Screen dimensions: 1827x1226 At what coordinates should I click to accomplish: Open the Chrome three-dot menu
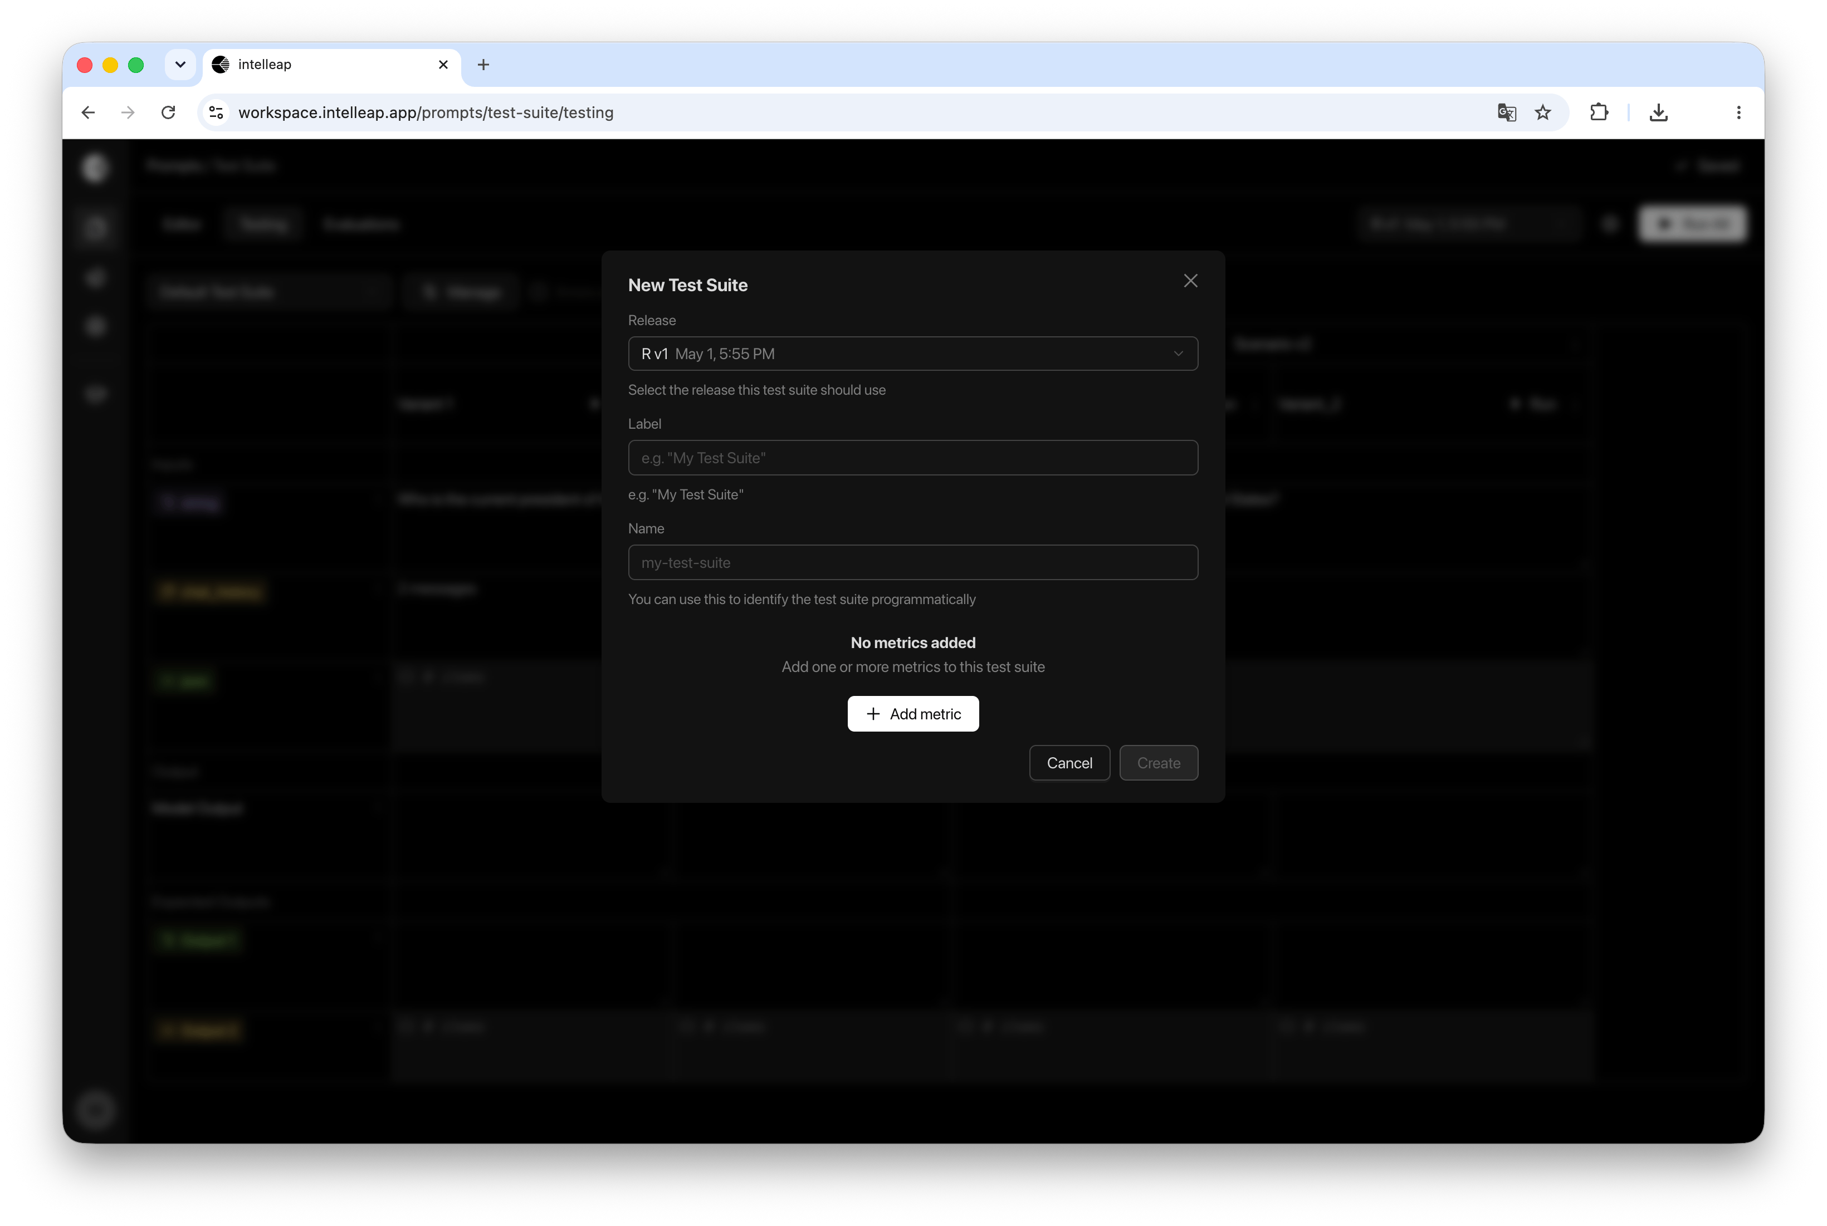coord(1738,112)
